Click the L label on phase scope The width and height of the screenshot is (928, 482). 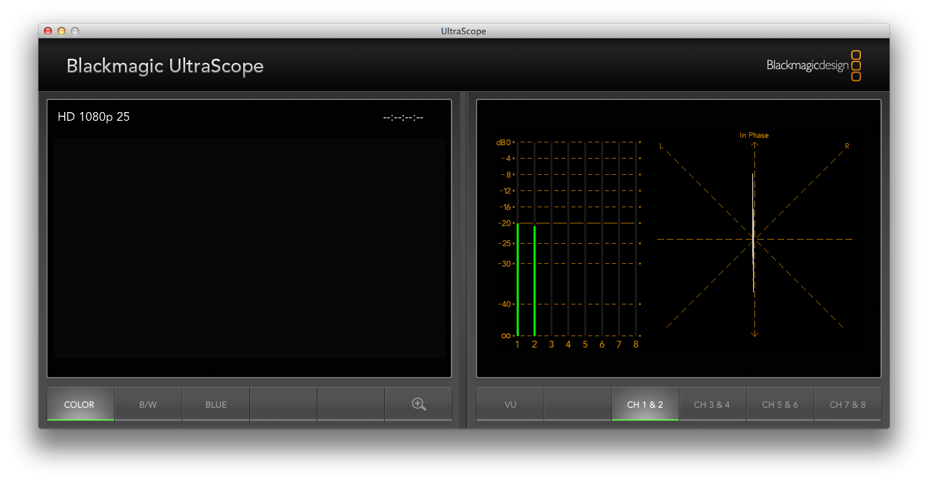coord(661,146)
